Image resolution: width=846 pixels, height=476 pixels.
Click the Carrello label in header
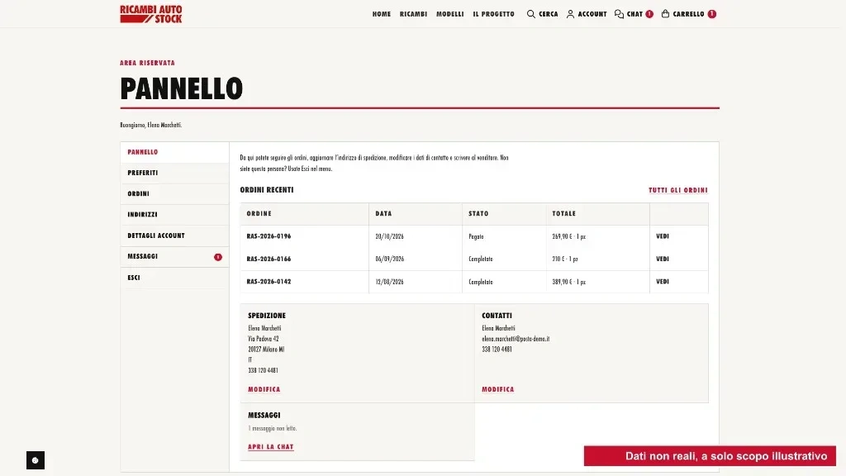[688, 14]
